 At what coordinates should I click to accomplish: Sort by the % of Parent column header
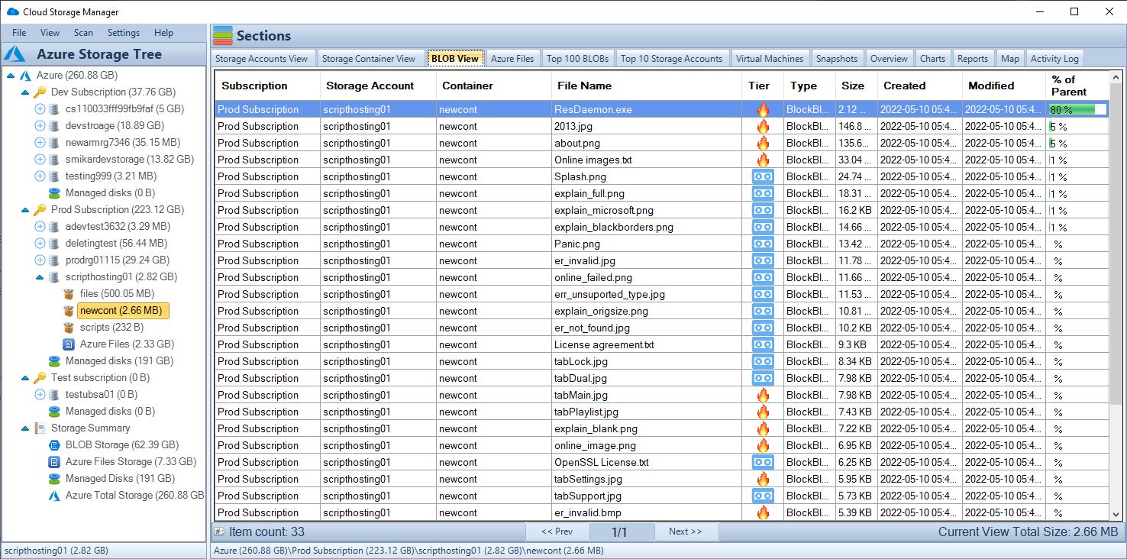point(1077,86)
